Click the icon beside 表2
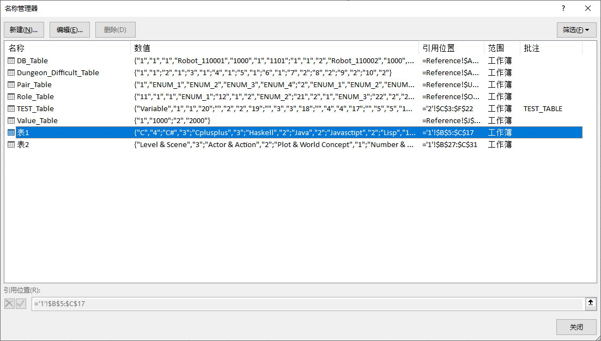 tap(11, 144)
